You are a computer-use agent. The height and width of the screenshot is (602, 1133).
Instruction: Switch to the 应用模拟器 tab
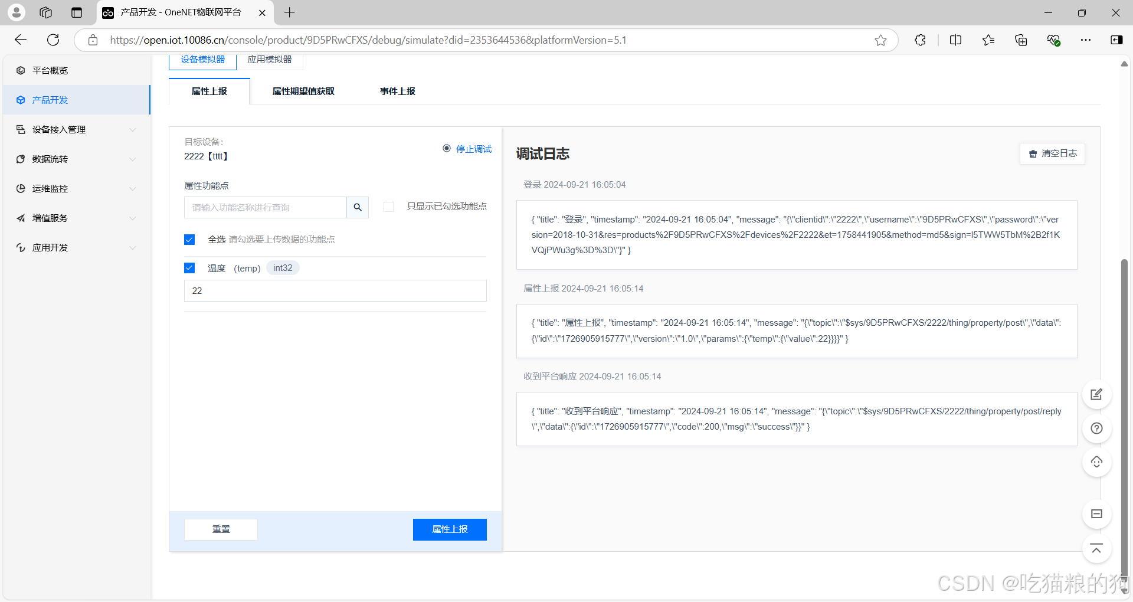[269, 58]
